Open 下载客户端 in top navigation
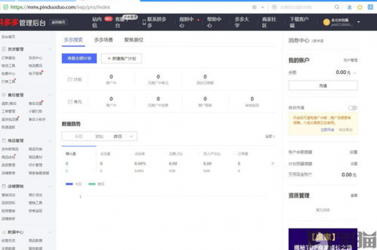 coord(299,22)
